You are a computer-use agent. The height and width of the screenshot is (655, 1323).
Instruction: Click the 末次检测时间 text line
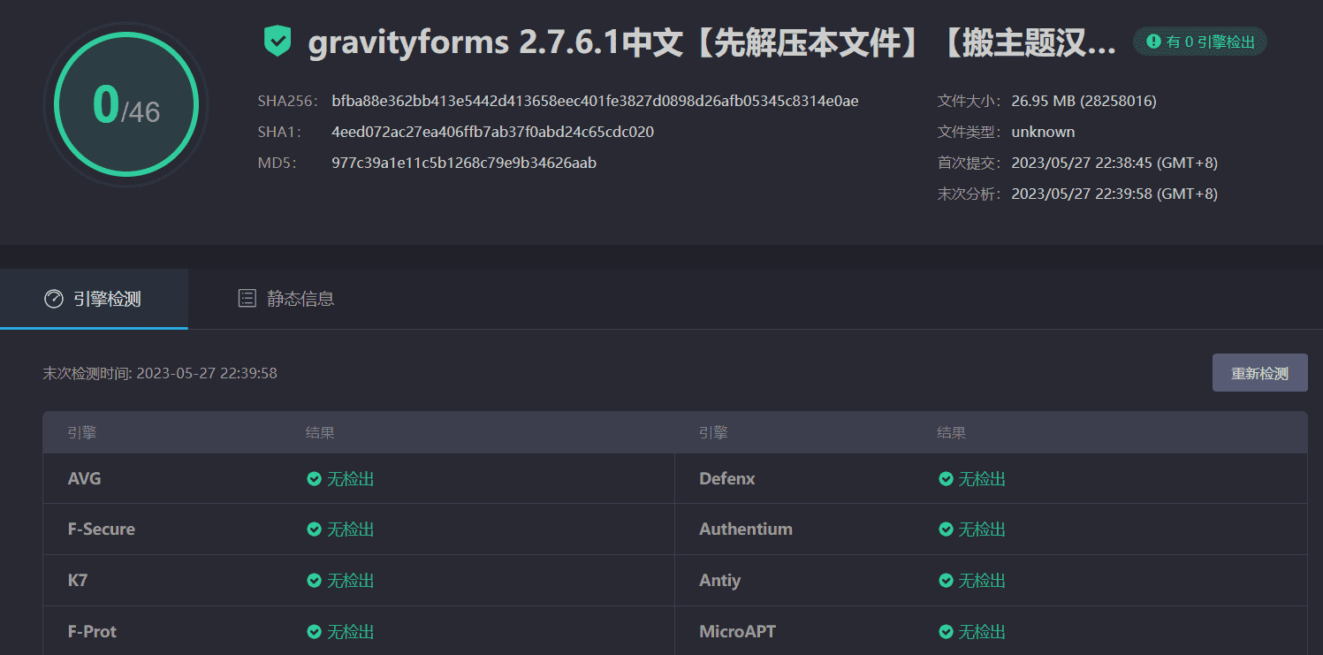point(160,373)
